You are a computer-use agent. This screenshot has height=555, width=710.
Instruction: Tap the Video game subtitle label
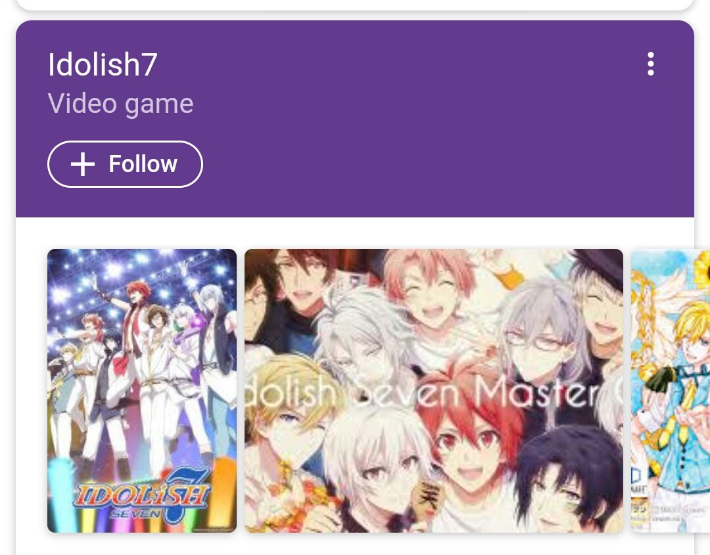point(120,104)
